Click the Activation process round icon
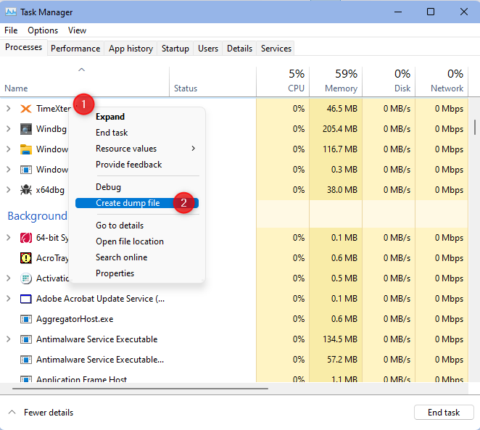The image size is (480, 430). (x=25, y=278)
